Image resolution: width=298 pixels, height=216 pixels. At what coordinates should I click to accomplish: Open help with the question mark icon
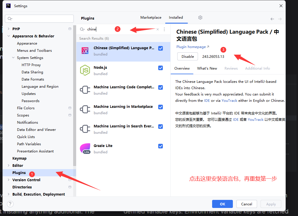[x=10, y=204]
